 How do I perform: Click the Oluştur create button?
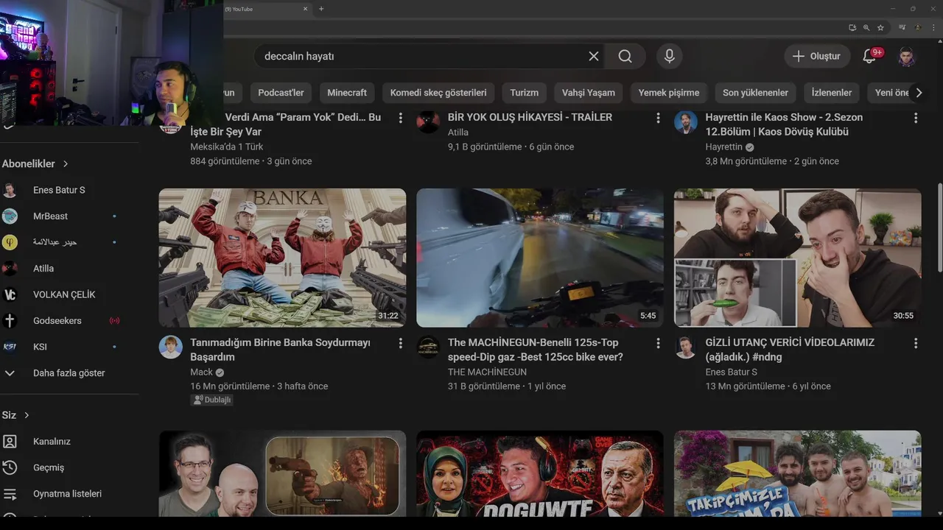[x=816, y=56]
